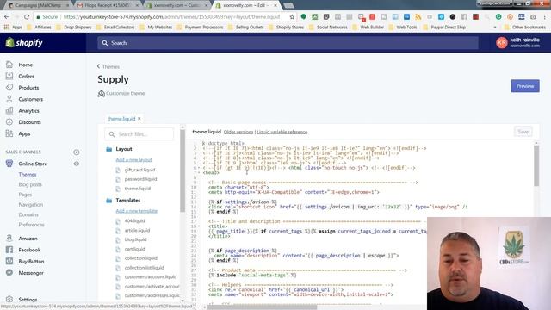Select Domains submenu item
The width and height of the screenshot is (551, 310).
(x=28, y=214)
